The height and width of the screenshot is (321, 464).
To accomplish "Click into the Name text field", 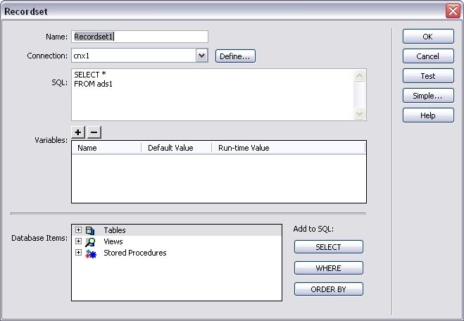I will point(139,37).
